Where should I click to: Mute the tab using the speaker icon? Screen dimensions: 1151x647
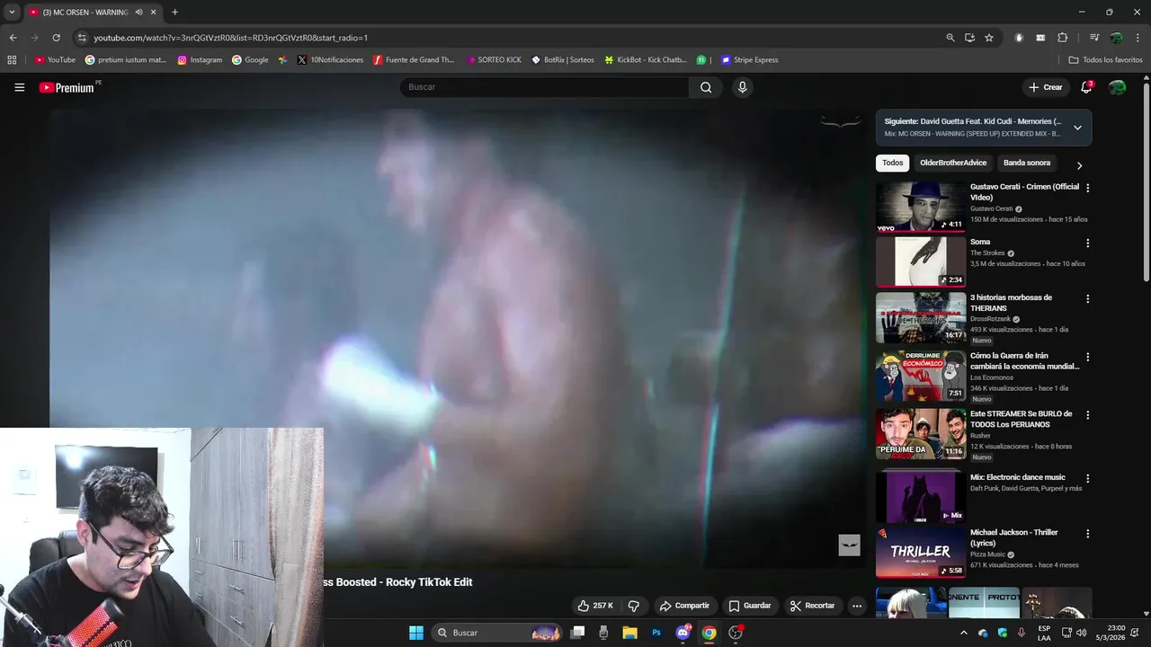point(138,13)
